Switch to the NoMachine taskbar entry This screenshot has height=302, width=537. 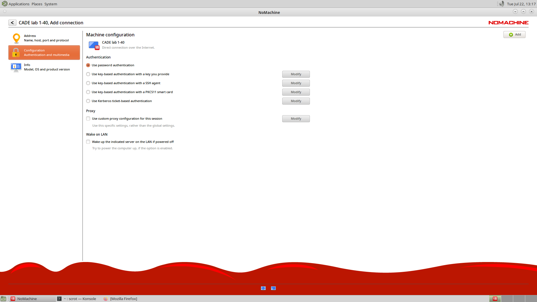tap(32, 299)
